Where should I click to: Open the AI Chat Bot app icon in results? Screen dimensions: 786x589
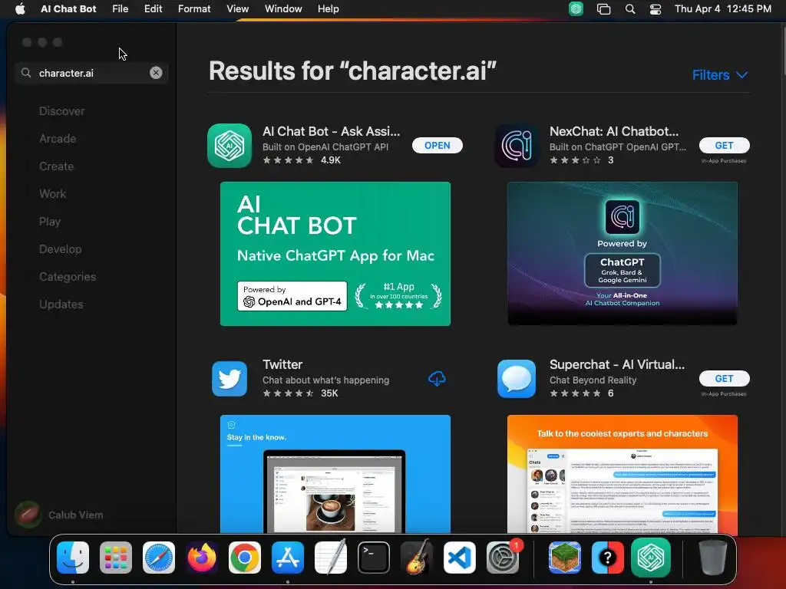[229, 146]
